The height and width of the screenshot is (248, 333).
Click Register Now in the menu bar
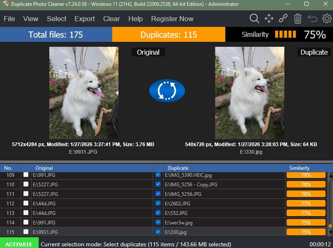[172, 19]
